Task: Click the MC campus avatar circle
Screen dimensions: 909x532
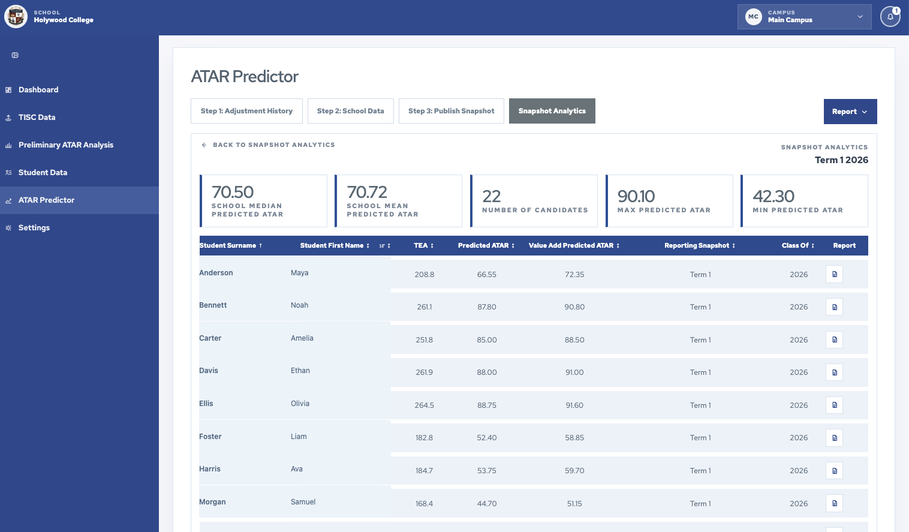Action: [754, 17]
